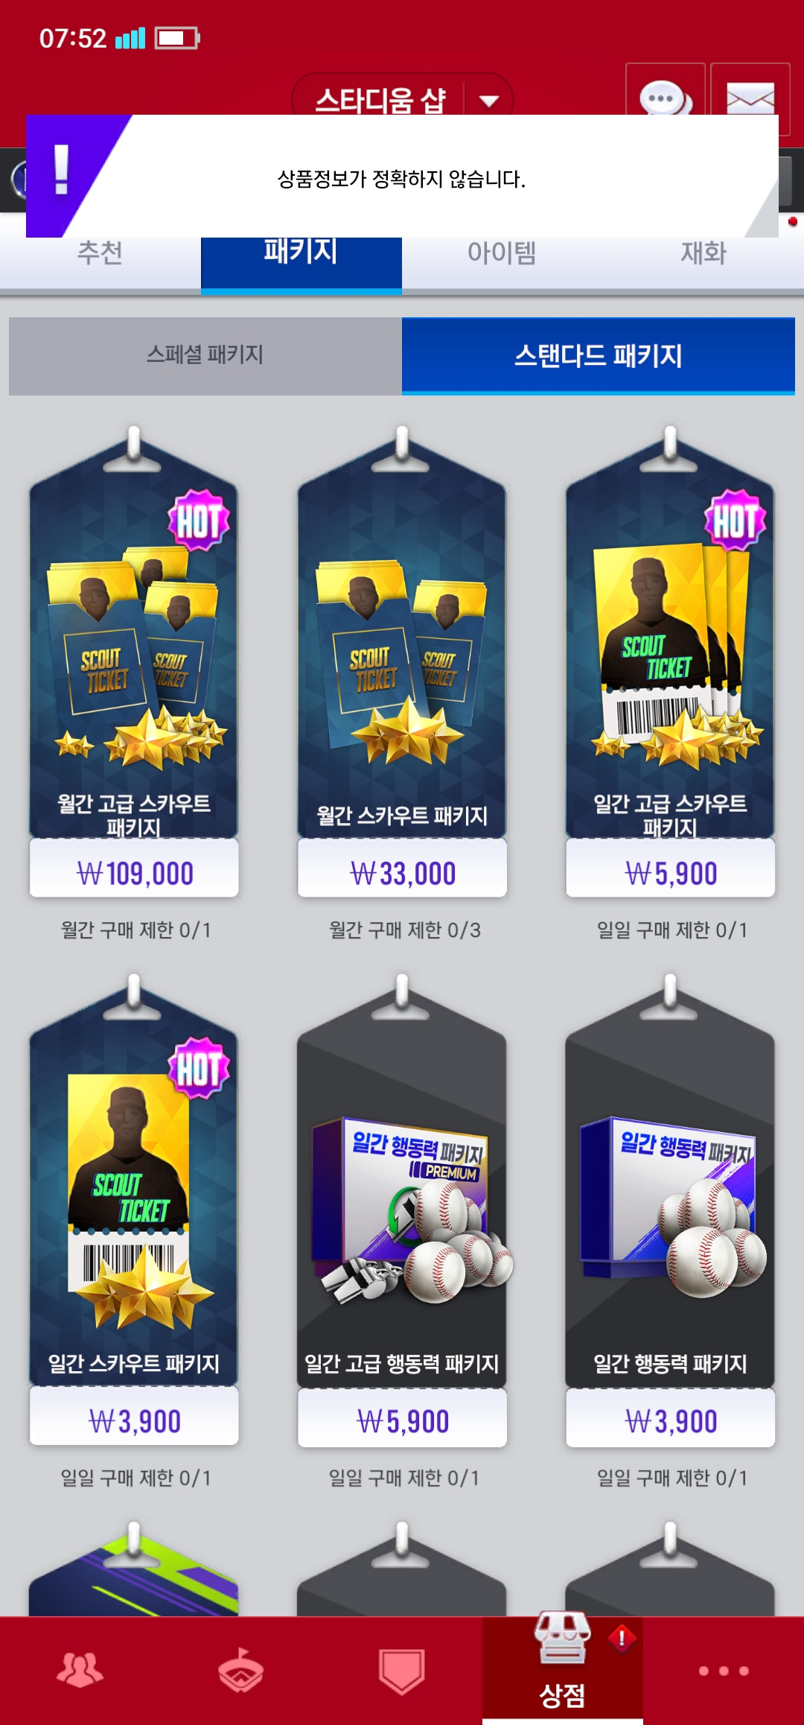
Task: Tap the 일간 행동력 패키지 ₩3,900 price
Action: [x=670, y=1420]
